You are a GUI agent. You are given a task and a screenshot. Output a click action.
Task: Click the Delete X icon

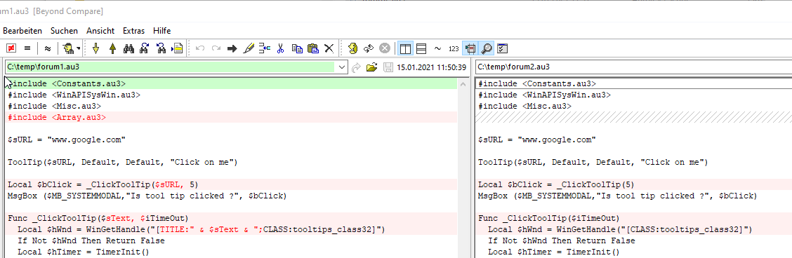329,48
